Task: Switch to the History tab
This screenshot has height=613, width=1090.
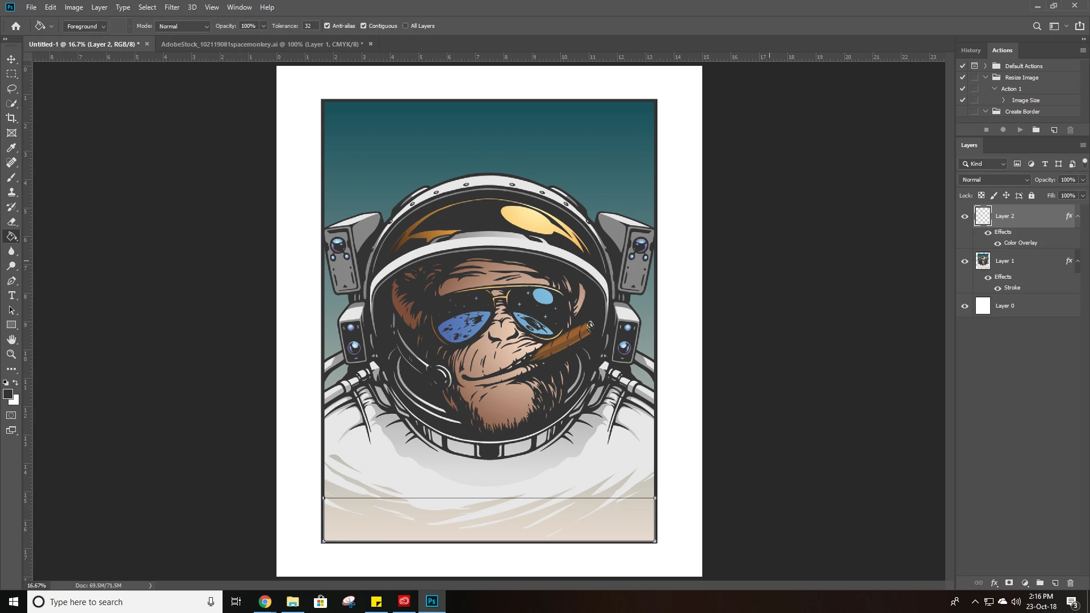Action: [970, 51]
